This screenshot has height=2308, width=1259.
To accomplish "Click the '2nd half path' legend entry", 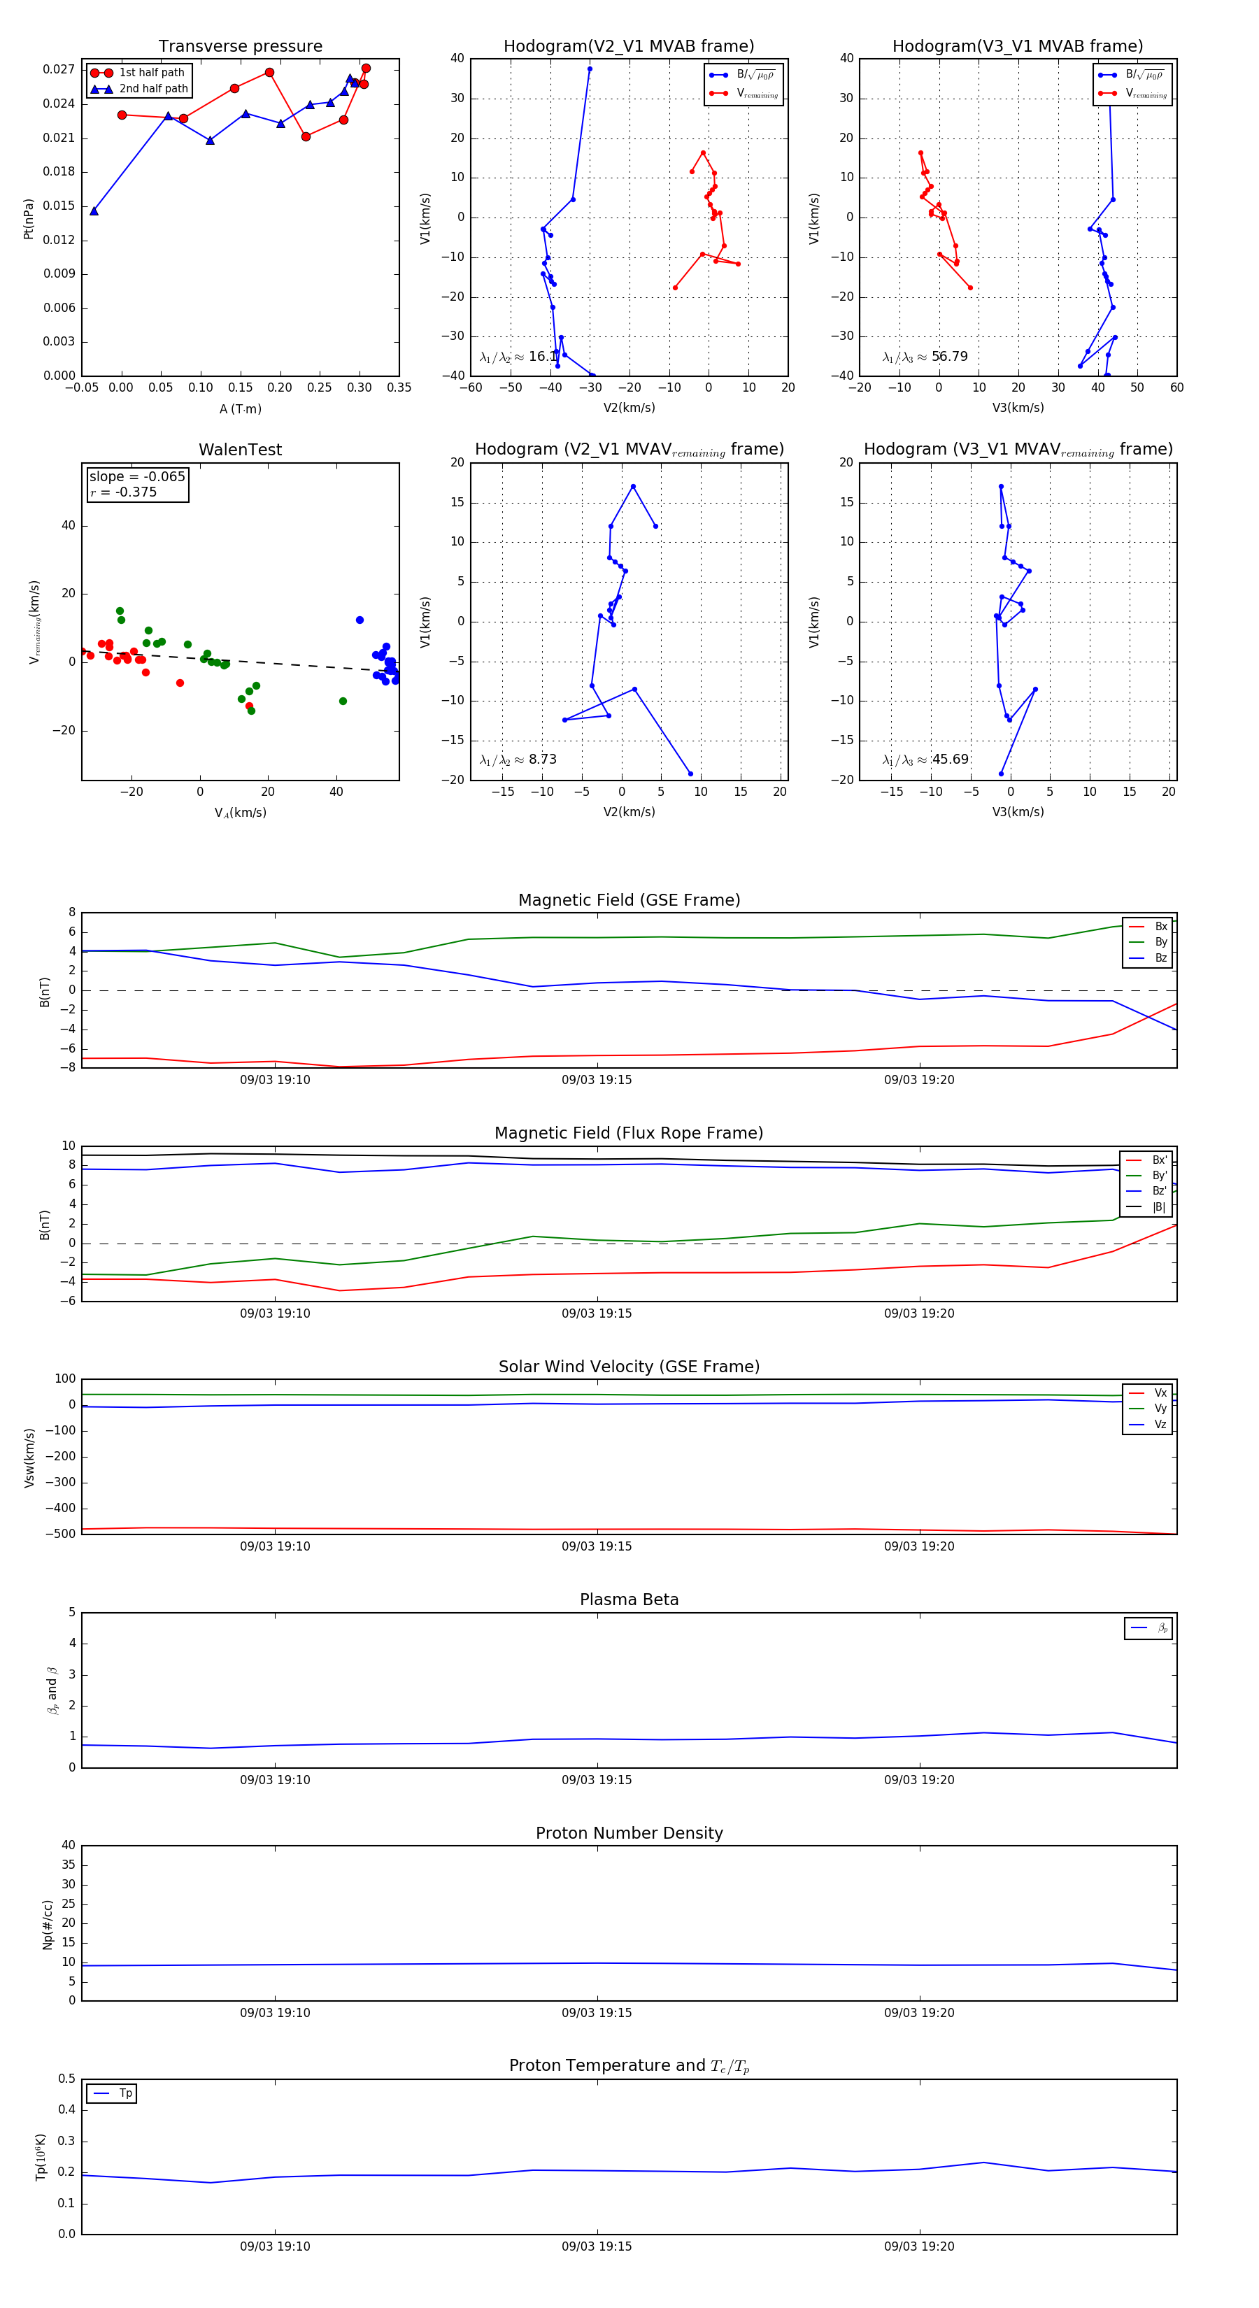I will [139, 89].
